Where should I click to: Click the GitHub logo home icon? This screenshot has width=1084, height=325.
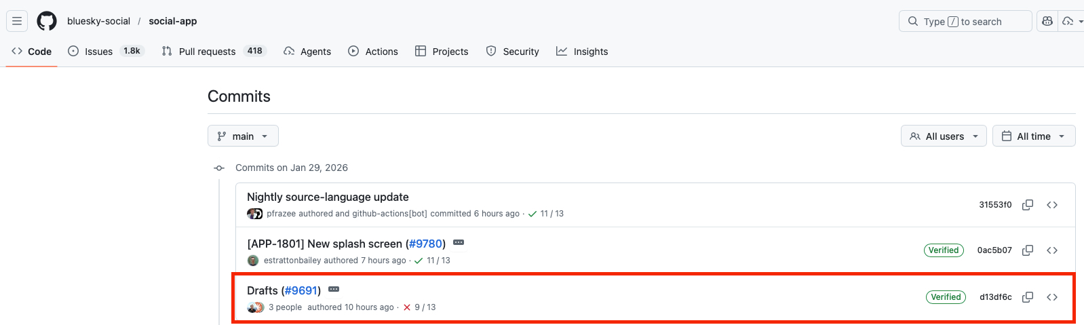click(47, 21)
